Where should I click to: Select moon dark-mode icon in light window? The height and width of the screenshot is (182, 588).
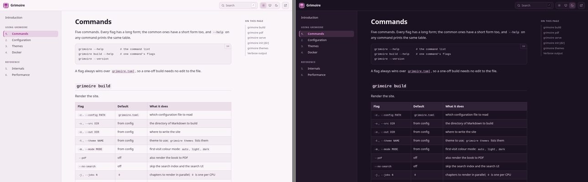276,5
